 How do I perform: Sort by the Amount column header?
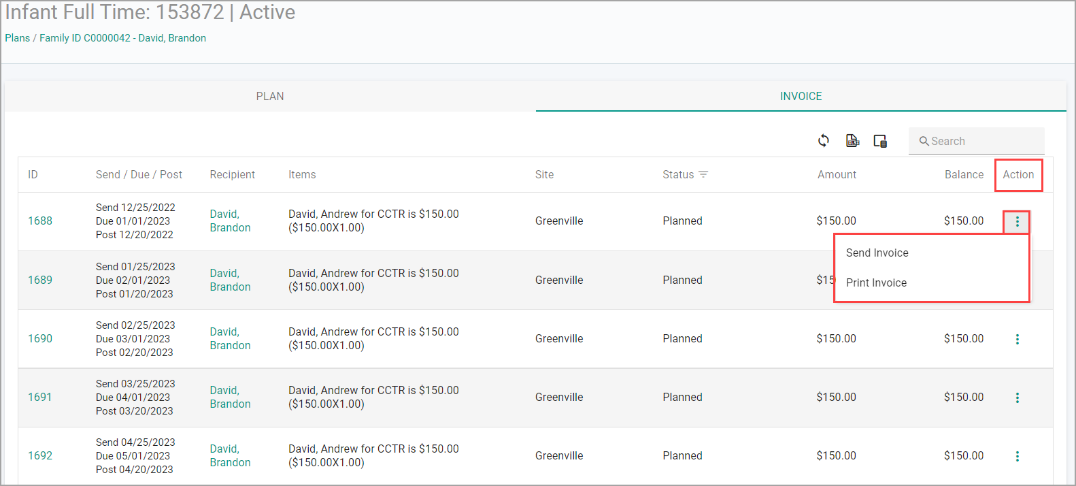(x=837, y=175)
